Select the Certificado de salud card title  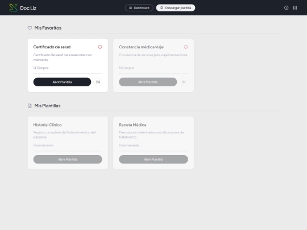coord(52,47)
